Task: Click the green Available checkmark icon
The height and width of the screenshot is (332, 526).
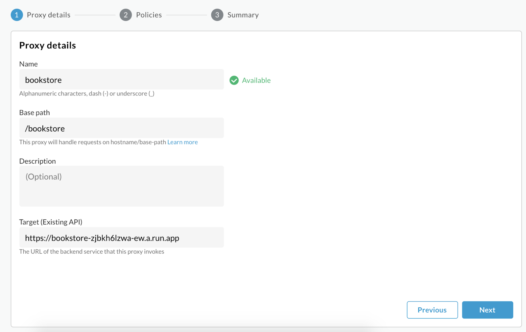Action: pos(234,80)
